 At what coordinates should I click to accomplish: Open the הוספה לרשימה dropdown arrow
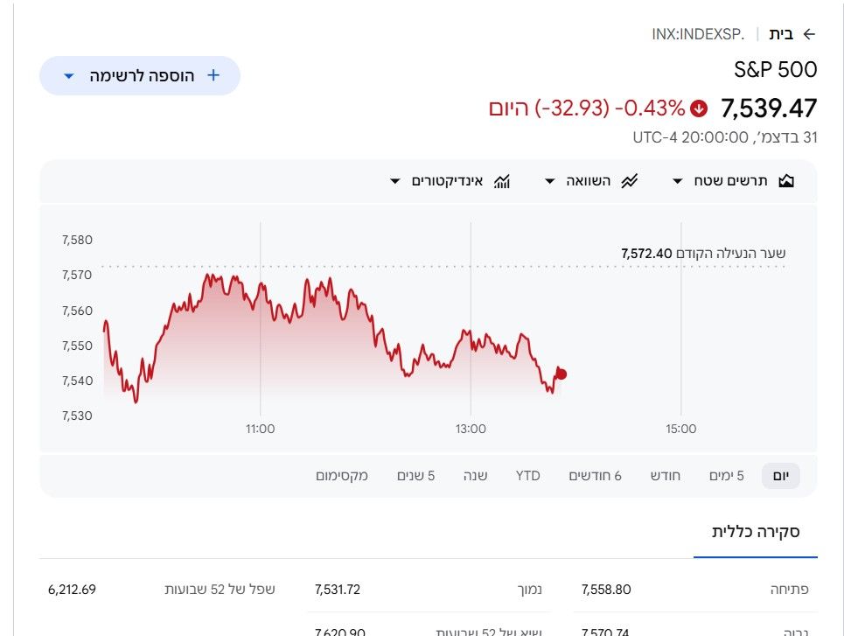pos(69,76)
